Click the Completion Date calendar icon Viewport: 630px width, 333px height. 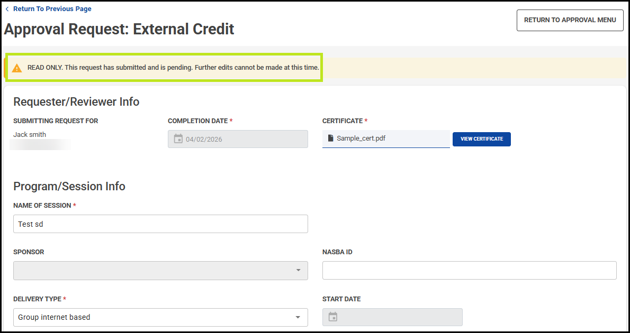click(178, 139)
